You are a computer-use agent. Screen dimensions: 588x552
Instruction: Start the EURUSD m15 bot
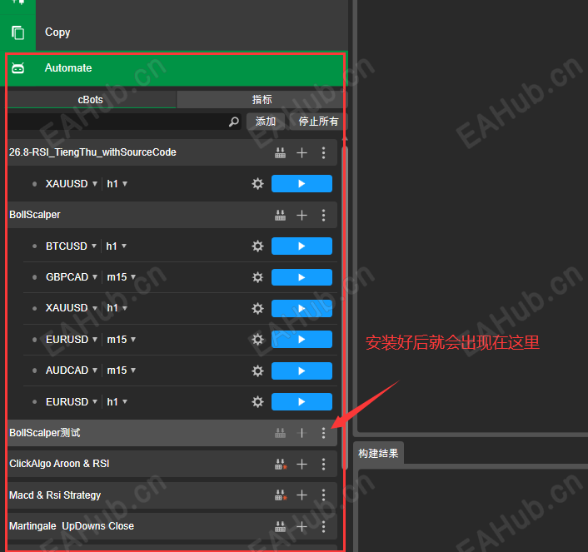click(x=301, y=340)
